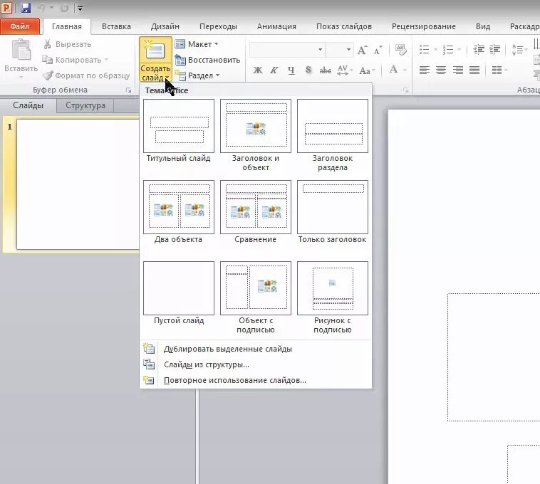
Task: Click Формат по образцу brush
Action: coord(86,75)
